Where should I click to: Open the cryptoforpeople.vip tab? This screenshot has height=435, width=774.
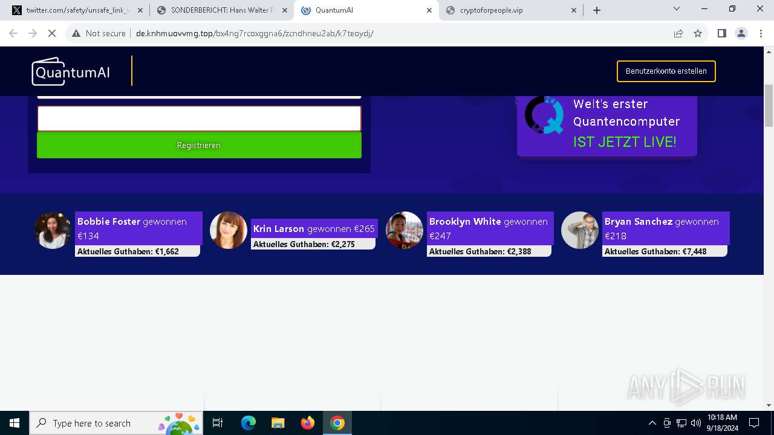coord(511,10)
